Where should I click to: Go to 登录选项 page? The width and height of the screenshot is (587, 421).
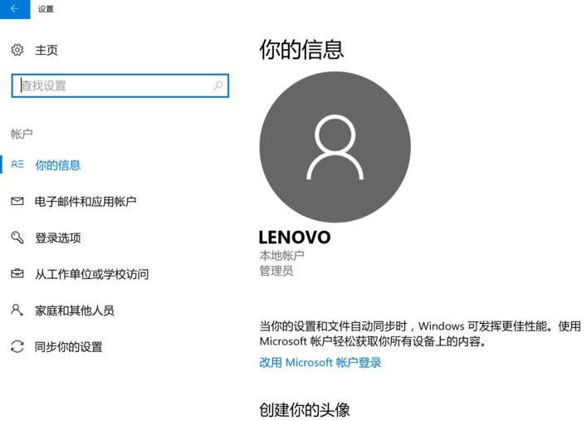pos(58,238)
